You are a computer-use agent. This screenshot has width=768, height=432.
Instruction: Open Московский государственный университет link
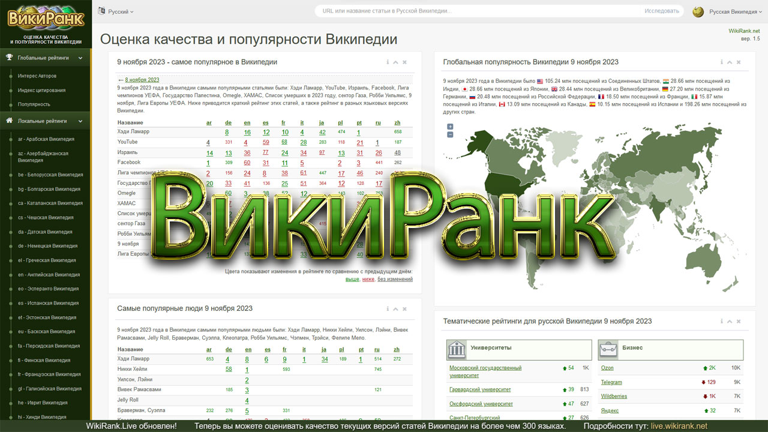coord(485,371)
